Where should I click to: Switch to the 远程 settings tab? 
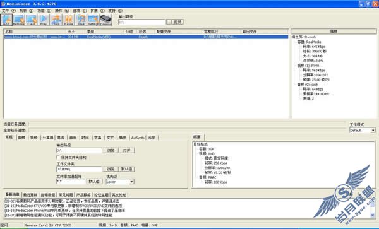point(152,138)
